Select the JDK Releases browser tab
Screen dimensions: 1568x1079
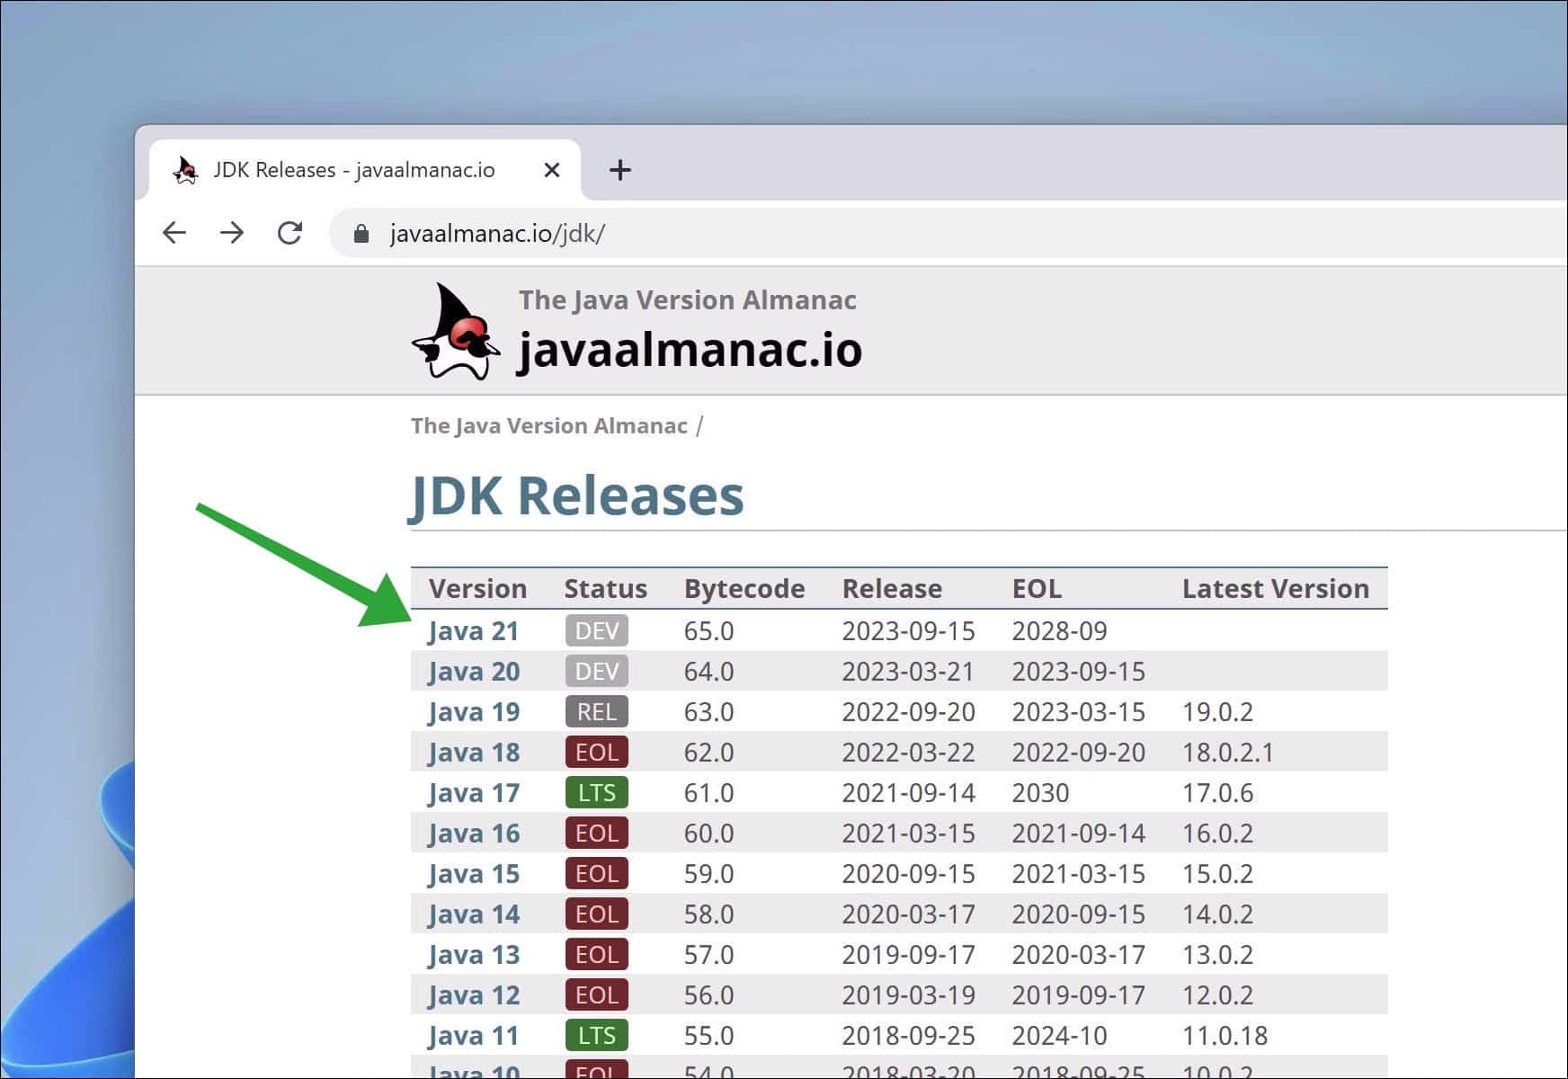click(353, 170)
